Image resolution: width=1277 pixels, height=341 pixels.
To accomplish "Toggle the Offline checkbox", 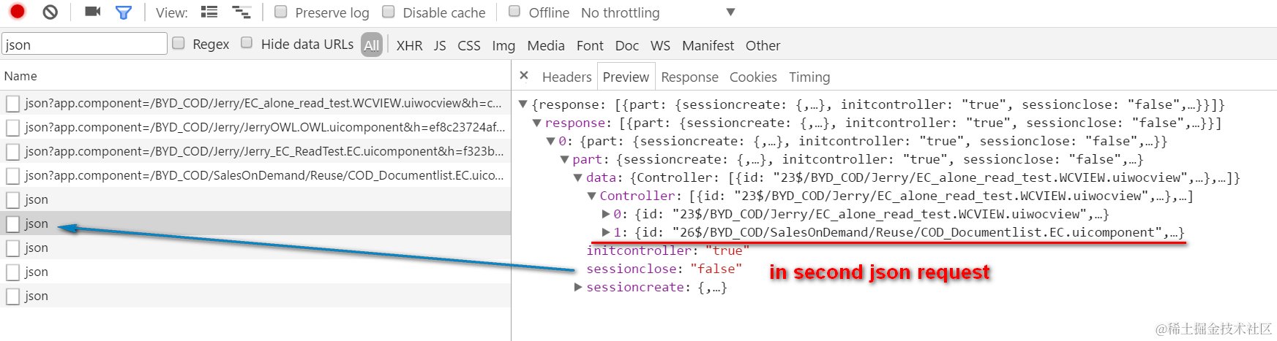I will point(514,12).
